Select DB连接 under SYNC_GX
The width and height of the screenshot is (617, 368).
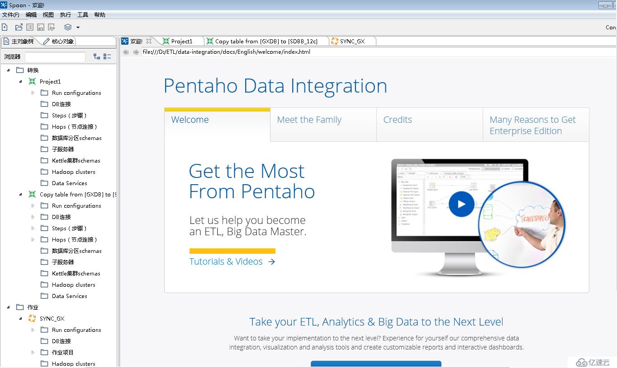pos(62,341)
